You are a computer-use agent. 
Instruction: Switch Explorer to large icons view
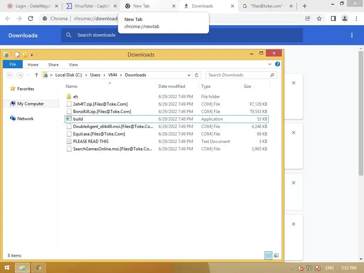[x=276, y=255]
